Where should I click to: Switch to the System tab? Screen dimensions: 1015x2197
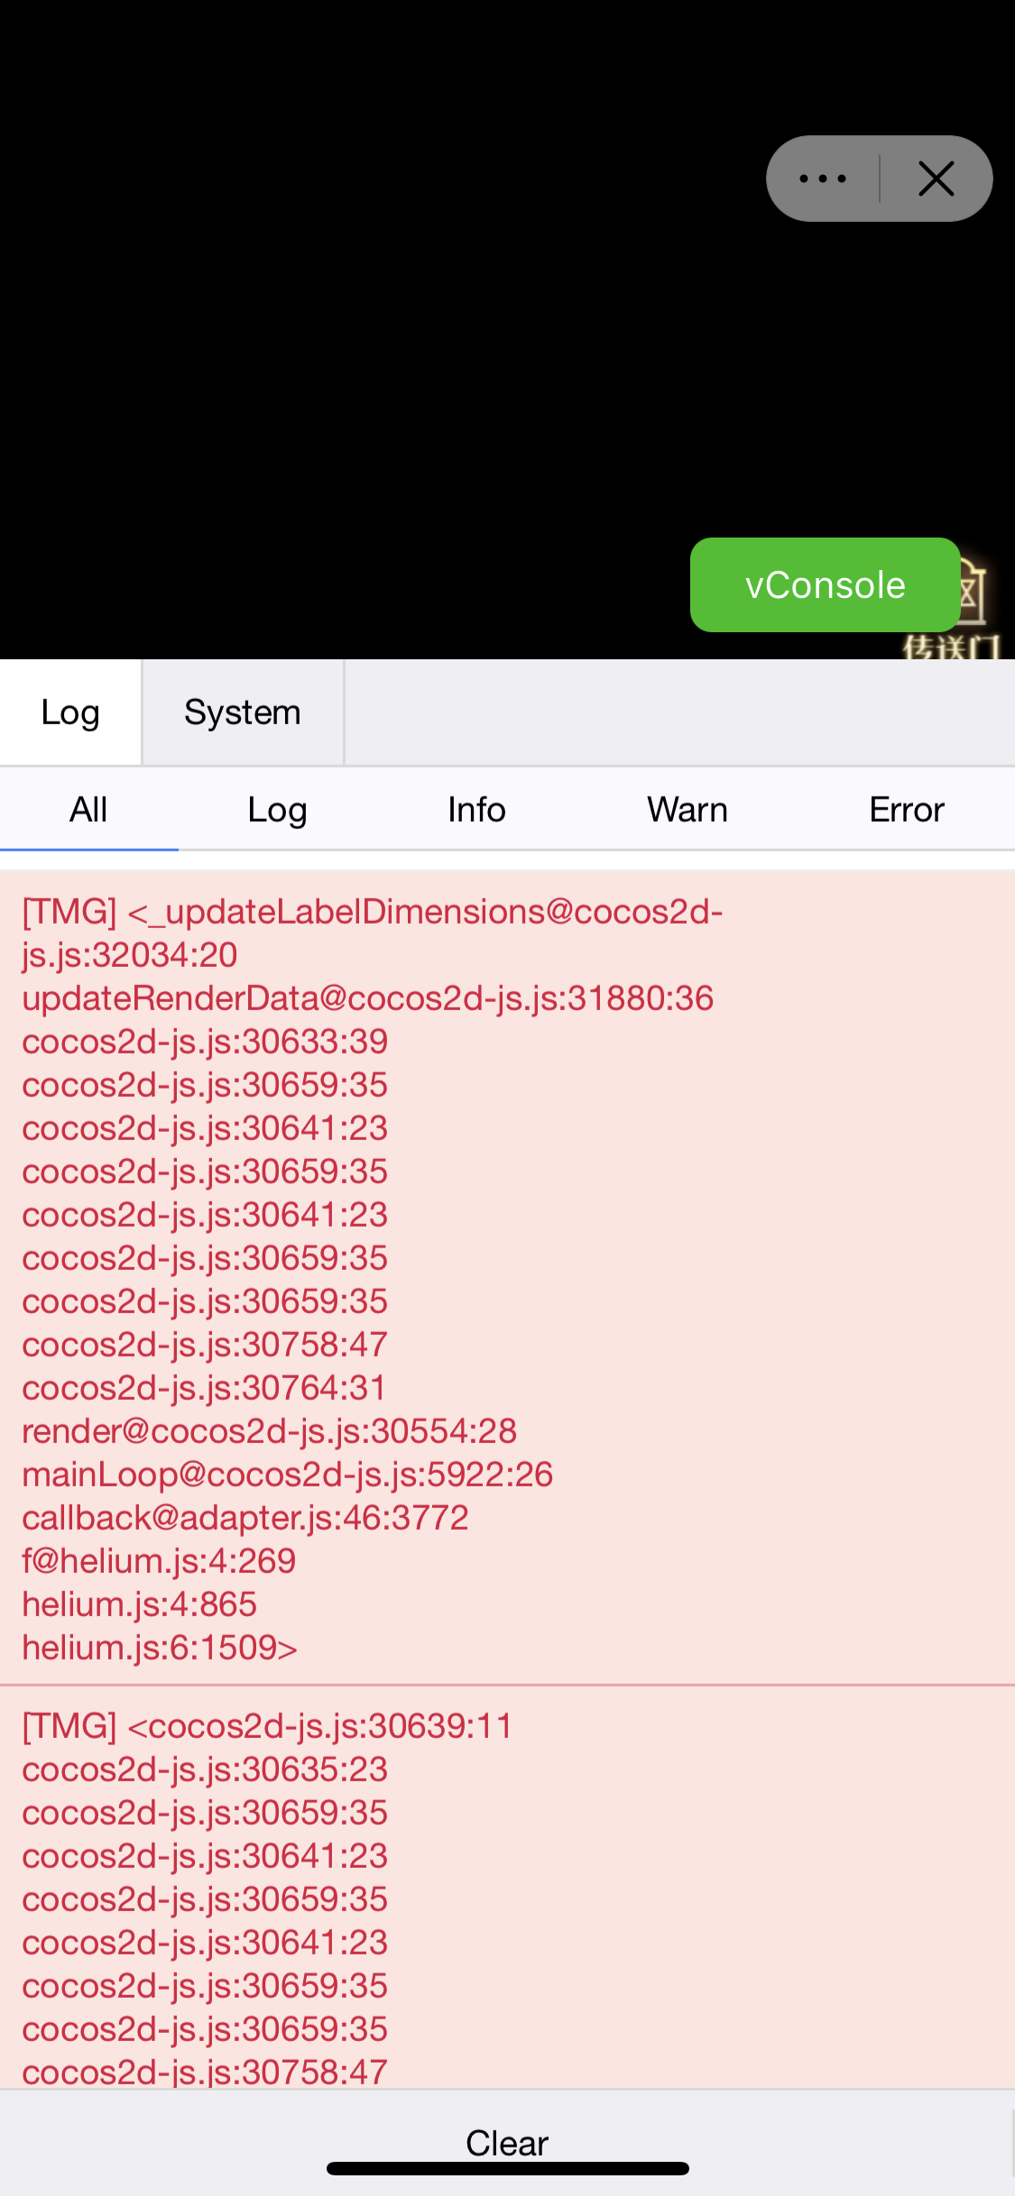pos(242,712)
